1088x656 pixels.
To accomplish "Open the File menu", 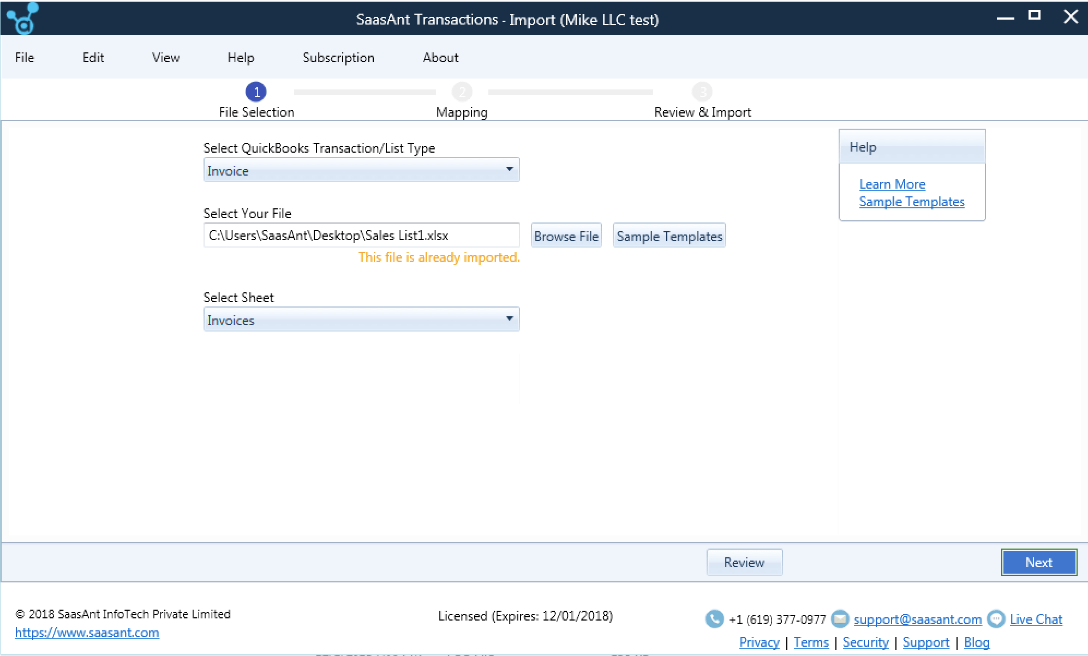I will tap(24, 57).
